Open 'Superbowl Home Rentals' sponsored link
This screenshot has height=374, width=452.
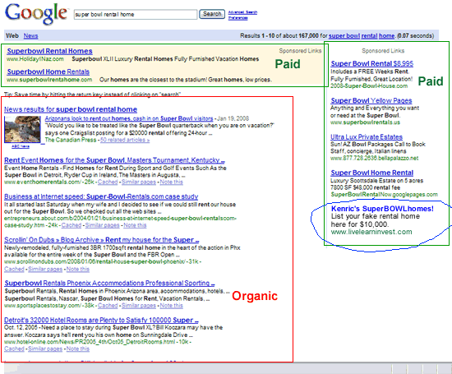click(x=48, y=72)
